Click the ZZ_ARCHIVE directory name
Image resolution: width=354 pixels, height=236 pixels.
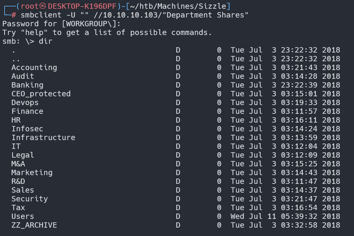point(34,225)
